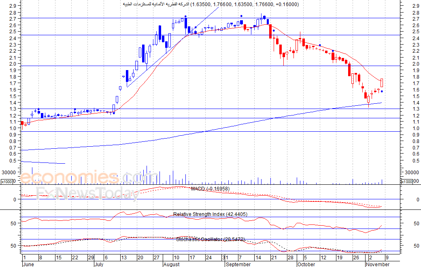
Task: Click the Stochastic Oscillator (28.5472) label
Action: pos(210,239)
